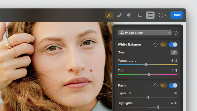Toggle White Balance switch off
The width and height of the screenshot is (197, 111).
(173, 44)
